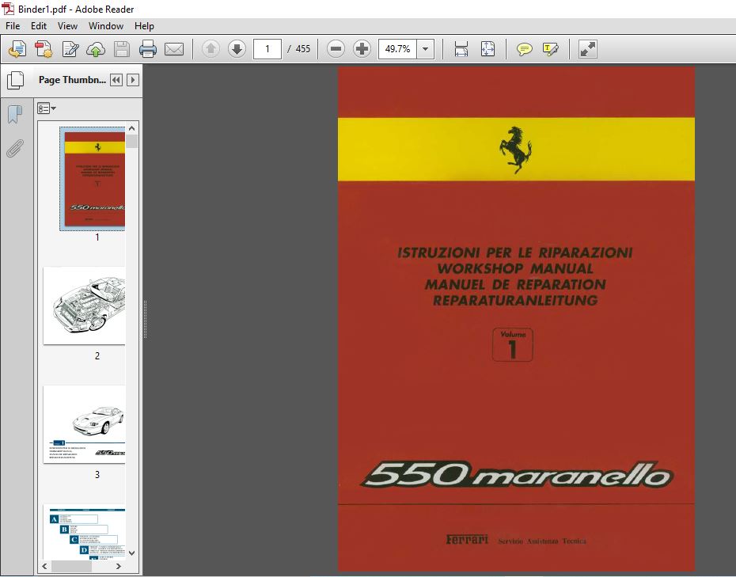Image resolution: width=736 pixels, height=577 pixels.
Task: Click the thumbnail panel horizontal scrollbar thumb
Action: click(x=71, y=566)
